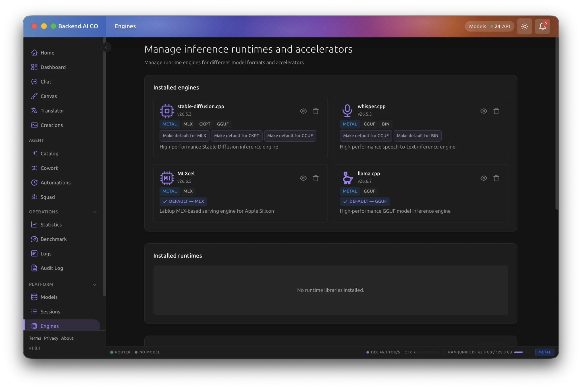Remove the llama.cpp engine via trash icon
The image size is (582, 389).
pyautogui.click(x=496, y=178)
